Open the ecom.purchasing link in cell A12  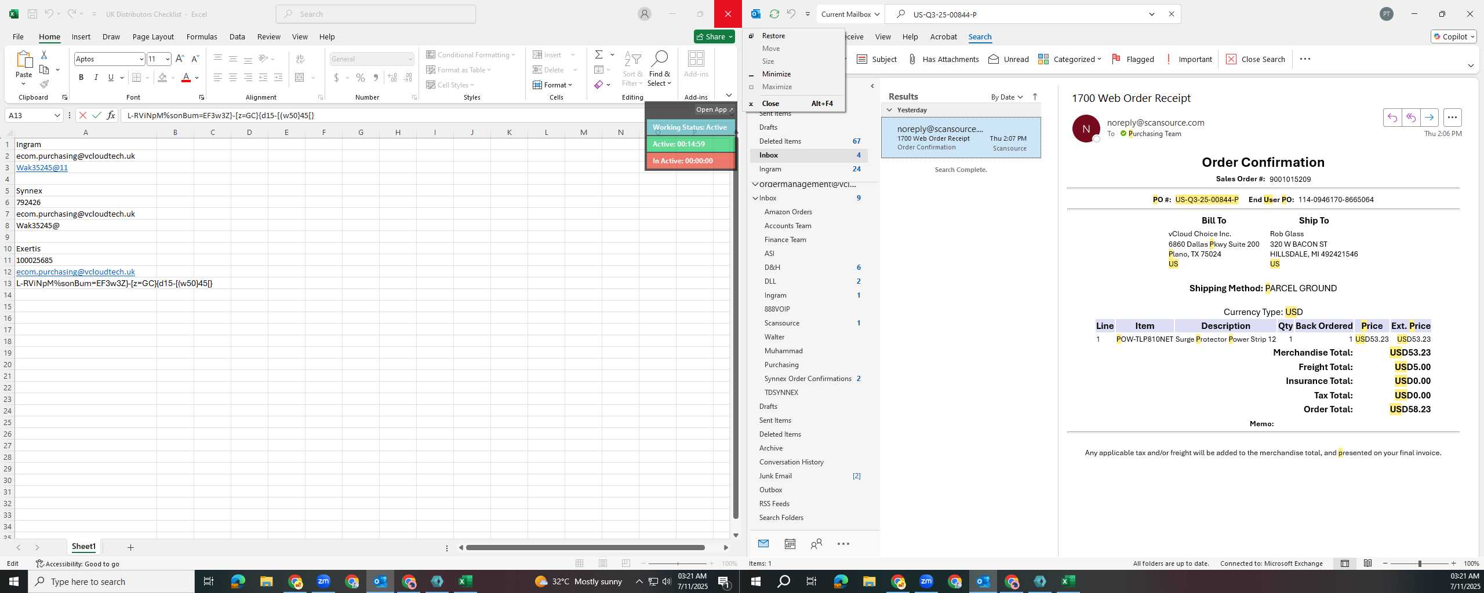coord(75,272)
